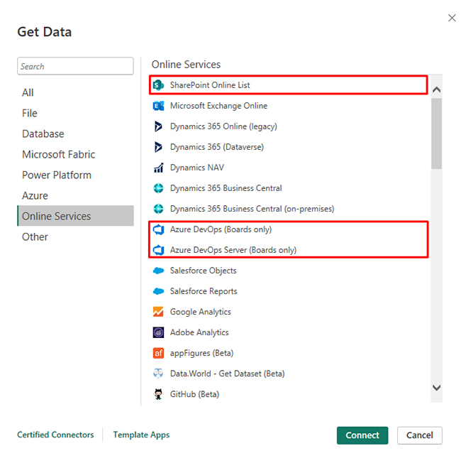Image resolution: width=461 pixels, height=463 pixels.
Task: Select Dynamics 365 (Dataverse) text
Action: pyautogui.click(x=217, y=147)
